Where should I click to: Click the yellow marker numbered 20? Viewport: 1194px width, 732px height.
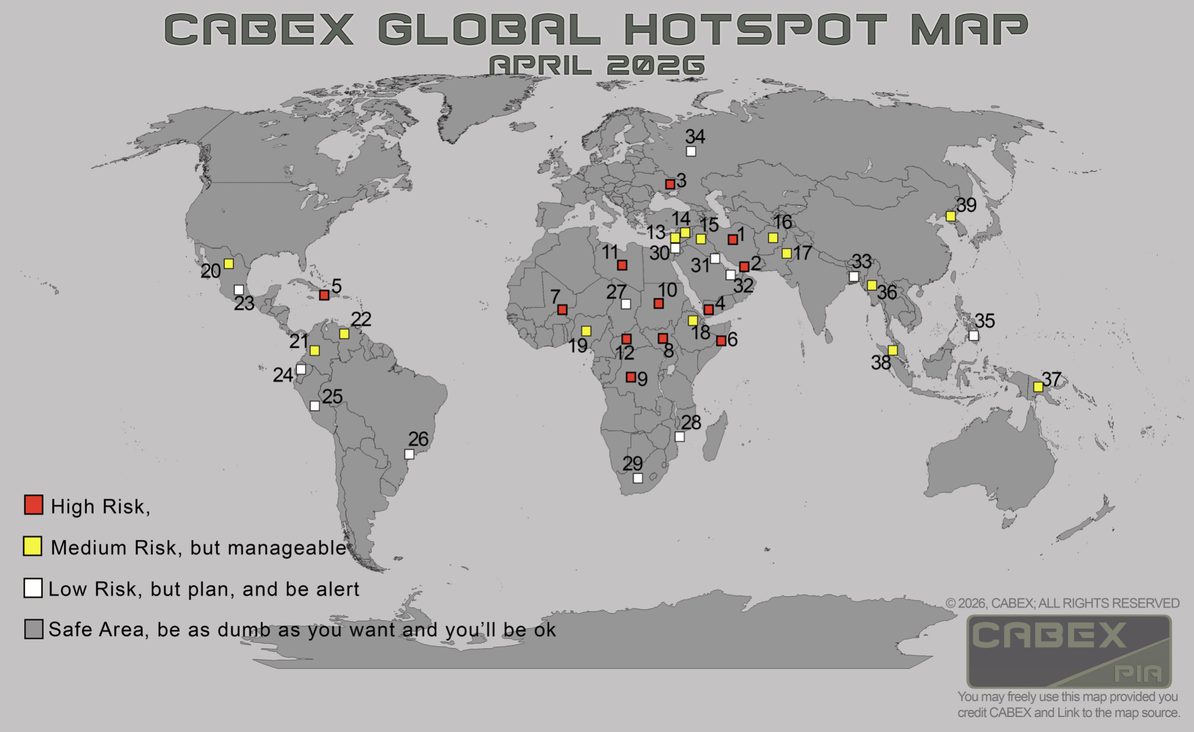click(x=229, y=264)
